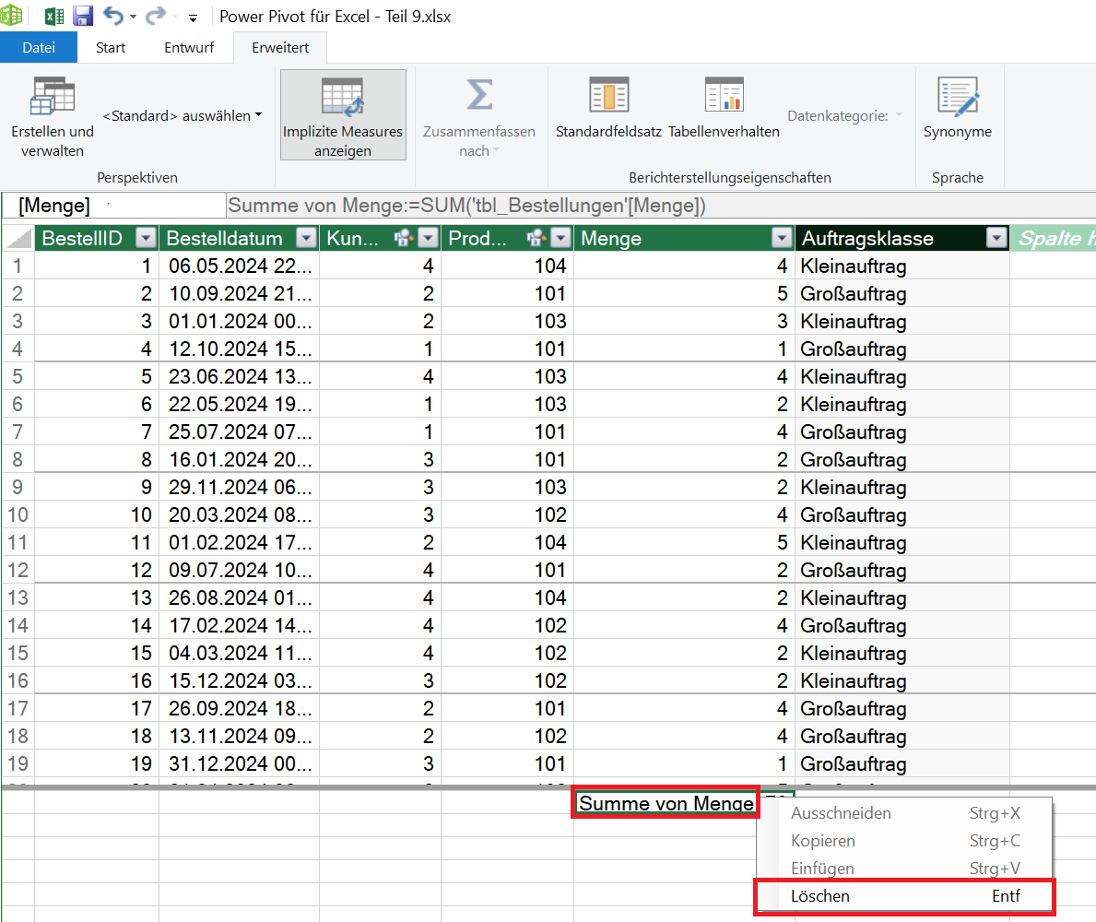Click date cell 29.11.2024 06...
Viewport: 1096px width, 922px height.
tap(240, 487)
